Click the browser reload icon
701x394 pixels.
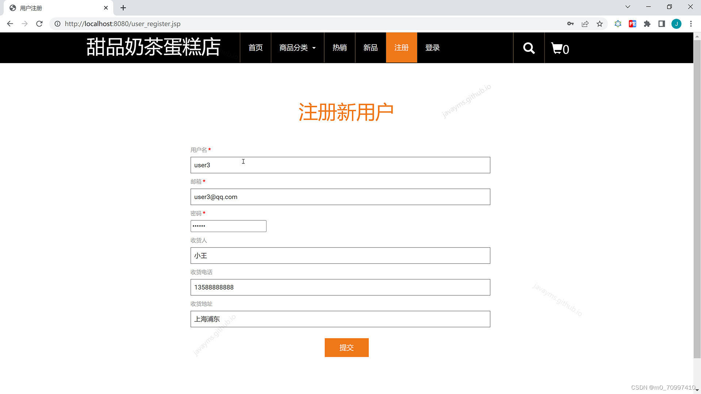click(x=39, y=24)
